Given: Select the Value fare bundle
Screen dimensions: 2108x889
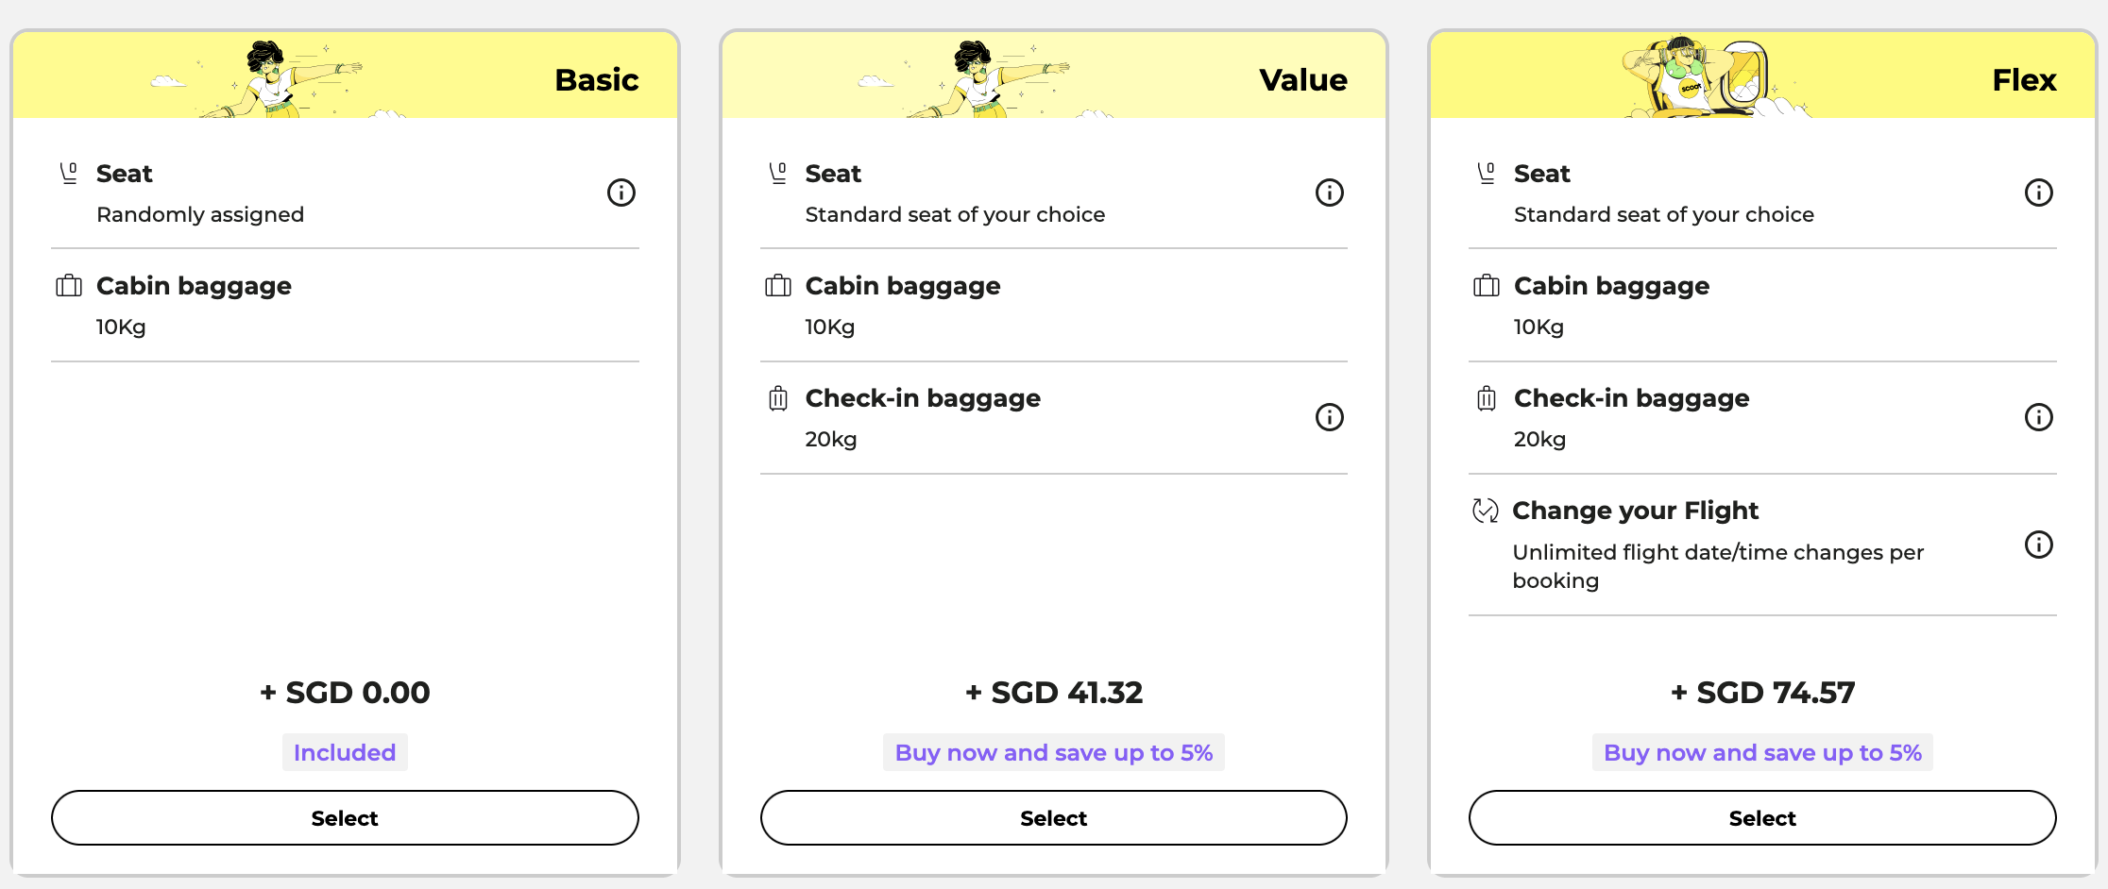Looking at the screenshot, I should (x=1053, y=817).
